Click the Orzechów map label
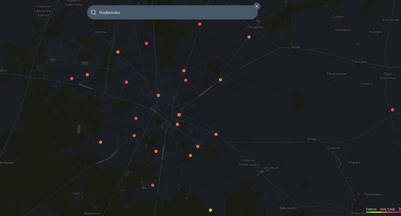Image resolution: width=401 pixels, height=216 pixels. pyautogui.click(x=358, y=213)
